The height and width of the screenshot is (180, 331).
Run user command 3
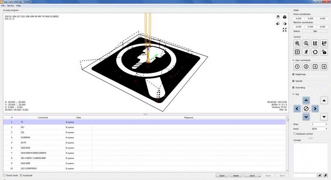coord(315,67)
